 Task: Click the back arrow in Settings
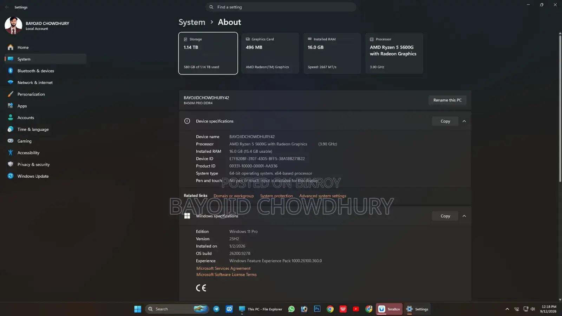pos(7,7)
